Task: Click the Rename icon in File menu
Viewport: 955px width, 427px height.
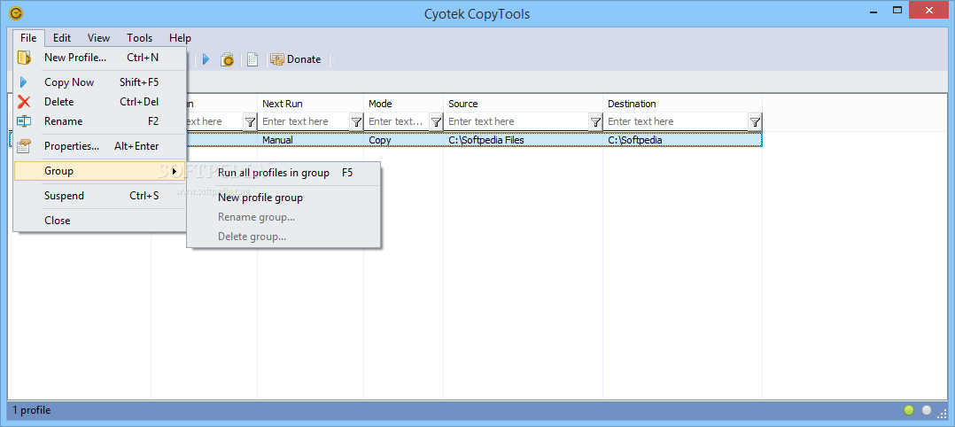Action: [x=25, y=121]
